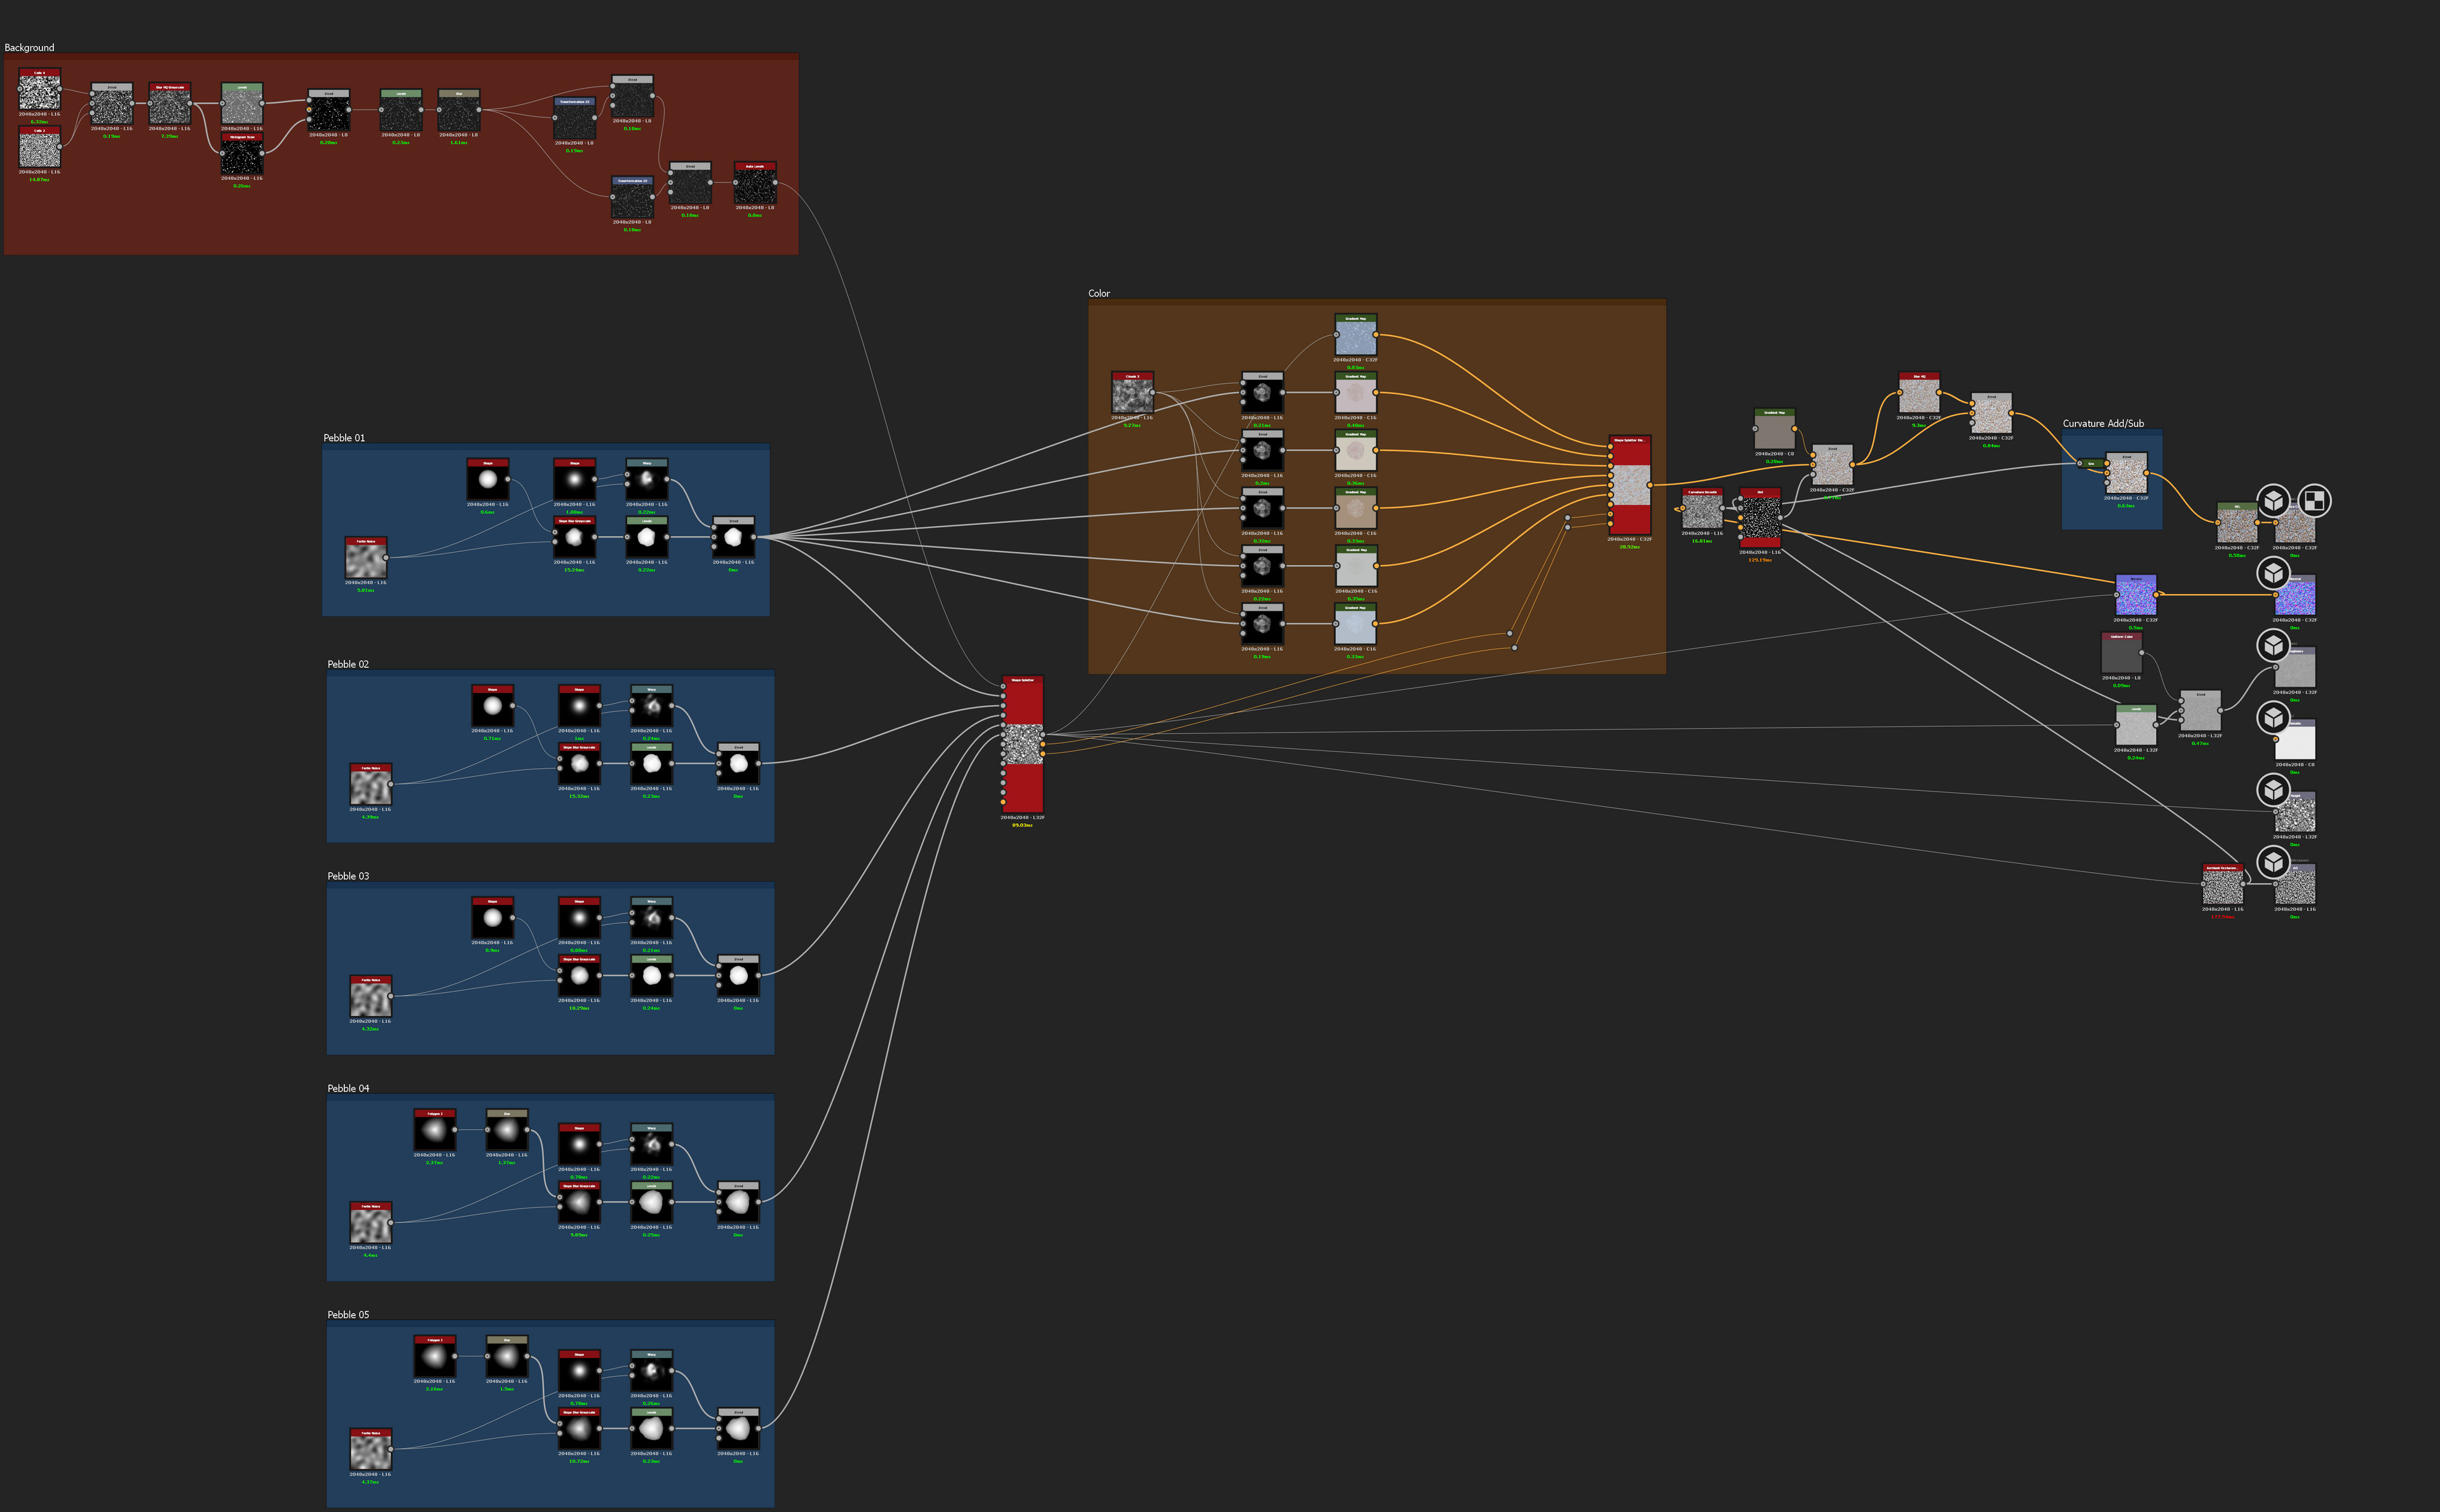This screenshot has height=1512, width=2440.
Task: Select the AO output node
Action: [2295, 884]
